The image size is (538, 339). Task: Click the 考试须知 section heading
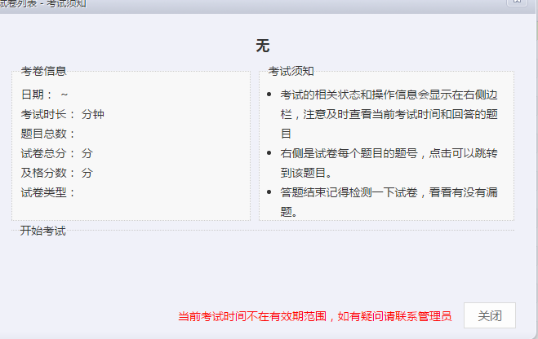pyautogui.click(x=291, y=71)
